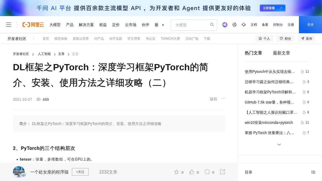Click the 立即查看 banner button
This screenshot has width=322, height=181.
273,8
